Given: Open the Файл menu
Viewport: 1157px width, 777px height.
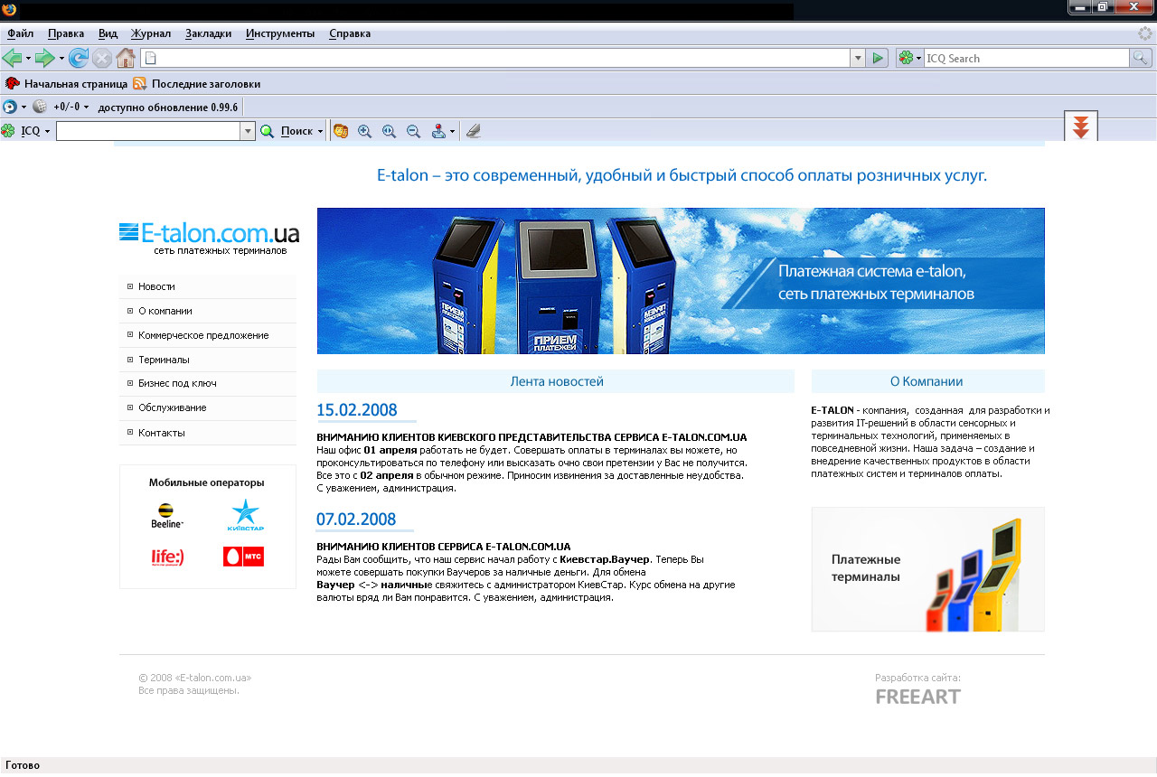Looking at the screenshot, I should (x=20, y=33).
